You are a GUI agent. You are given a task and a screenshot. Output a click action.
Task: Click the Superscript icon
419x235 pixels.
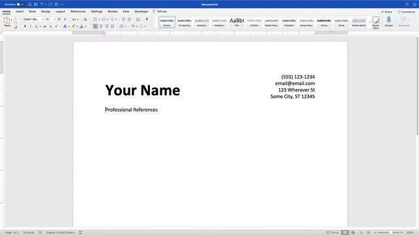click(56, 26)
